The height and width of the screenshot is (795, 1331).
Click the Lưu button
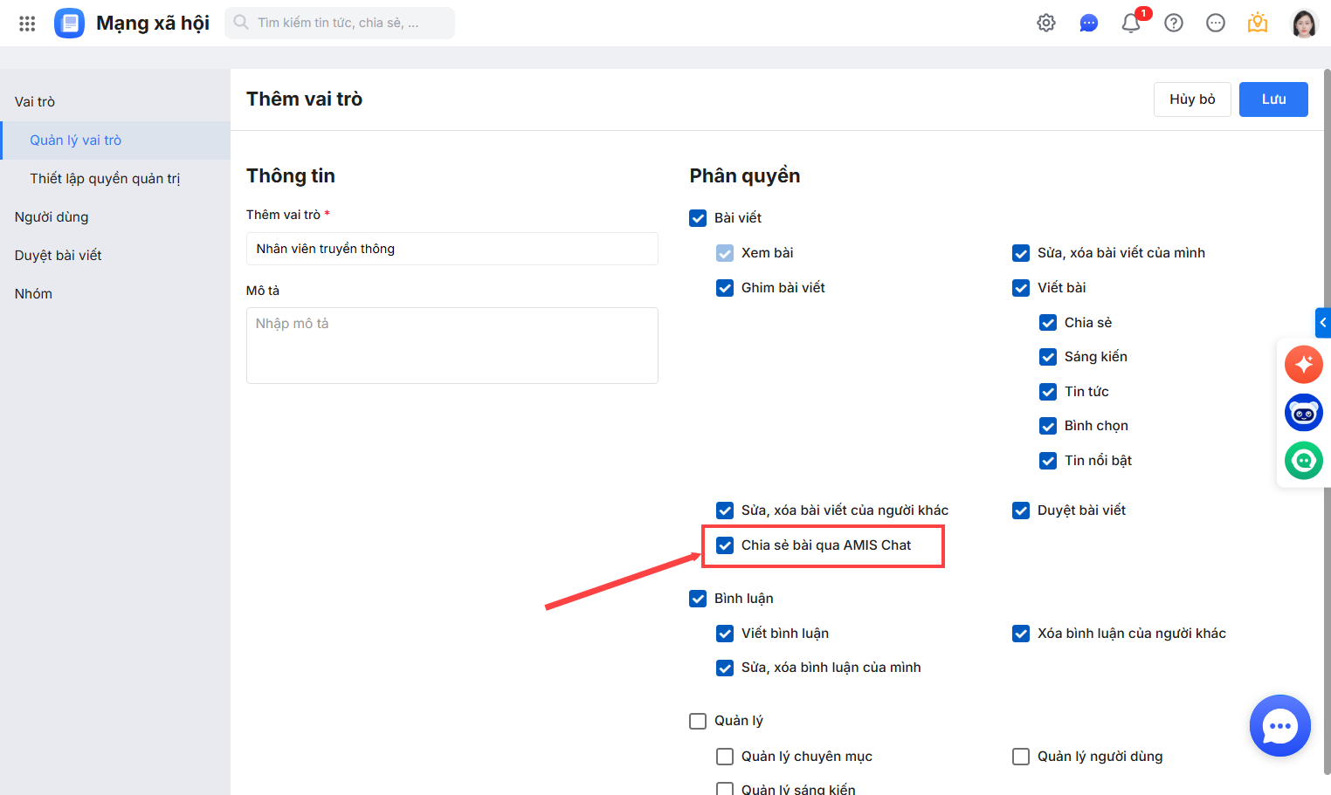tap(1272, 99)
